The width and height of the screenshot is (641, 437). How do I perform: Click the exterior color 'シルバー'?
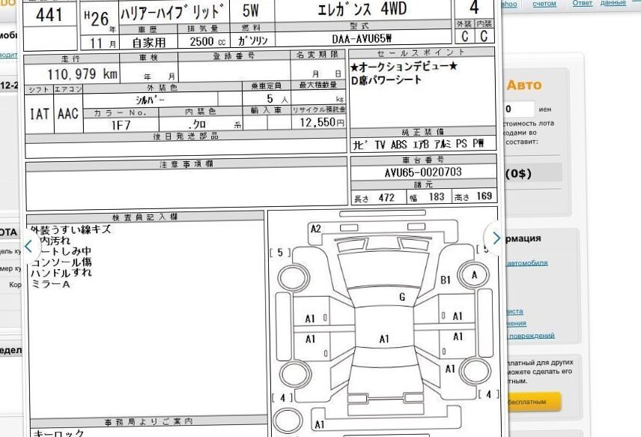(x=150, y=100)
